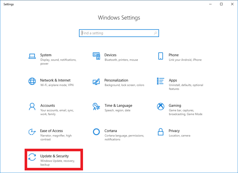Click the Apps list icon
Viewport: 238px width, 173px height.
[161, 81]
